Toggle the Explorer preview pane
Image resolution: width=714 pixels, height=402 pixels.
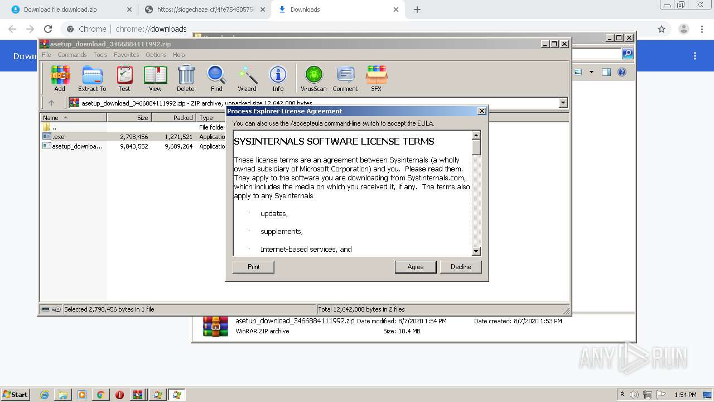606,72
